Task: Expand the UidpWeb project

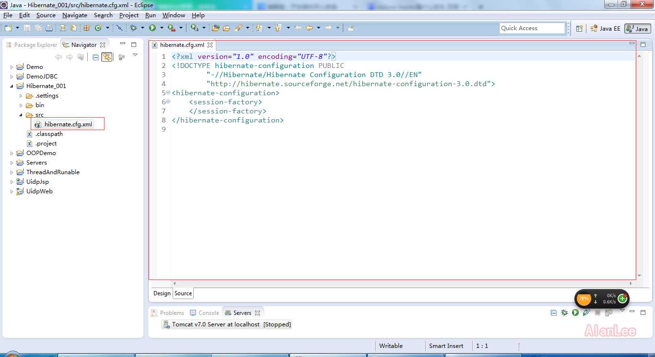Action: click(12, 191)
